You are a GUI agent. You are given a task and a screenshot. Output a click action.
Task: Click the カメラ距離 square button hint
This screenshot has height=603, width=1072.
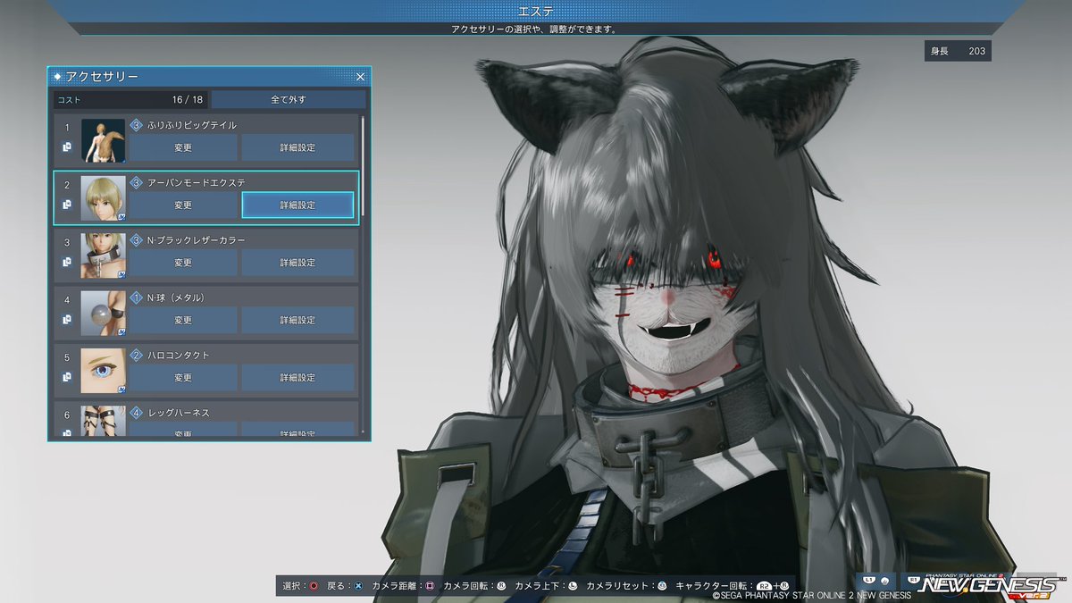tap(430, 586)
